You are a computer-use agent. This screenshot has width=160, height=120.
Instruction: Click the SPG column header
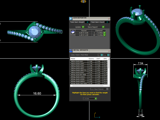[x=105, y=59]
